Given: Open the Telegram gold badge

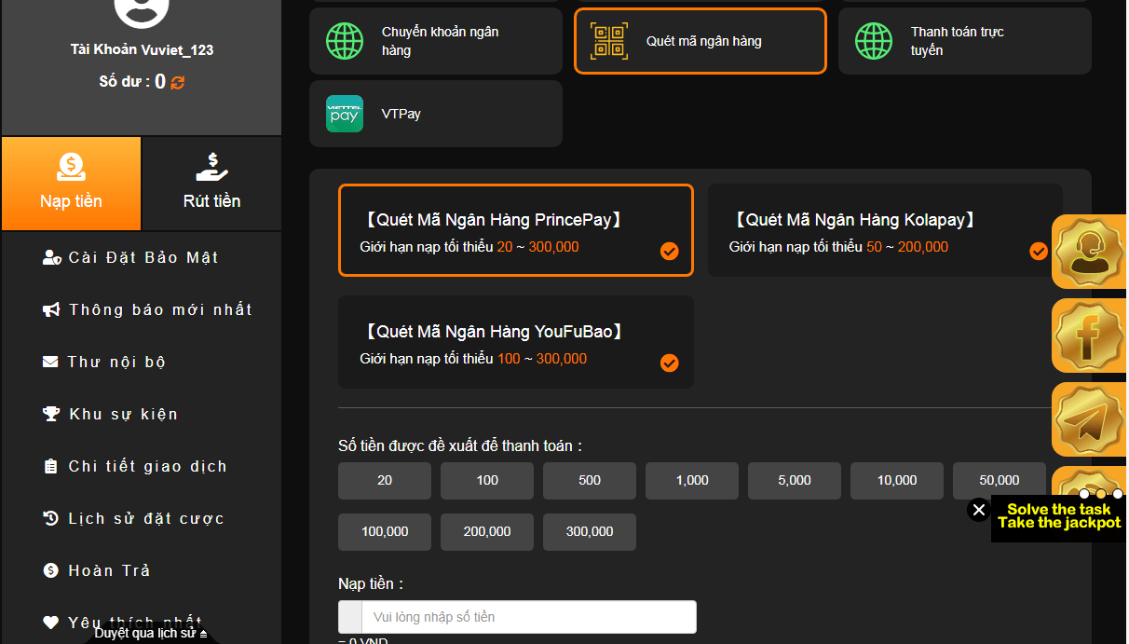Looking at the screenshot, I should pyautogui.click(x=1088, y=419).
